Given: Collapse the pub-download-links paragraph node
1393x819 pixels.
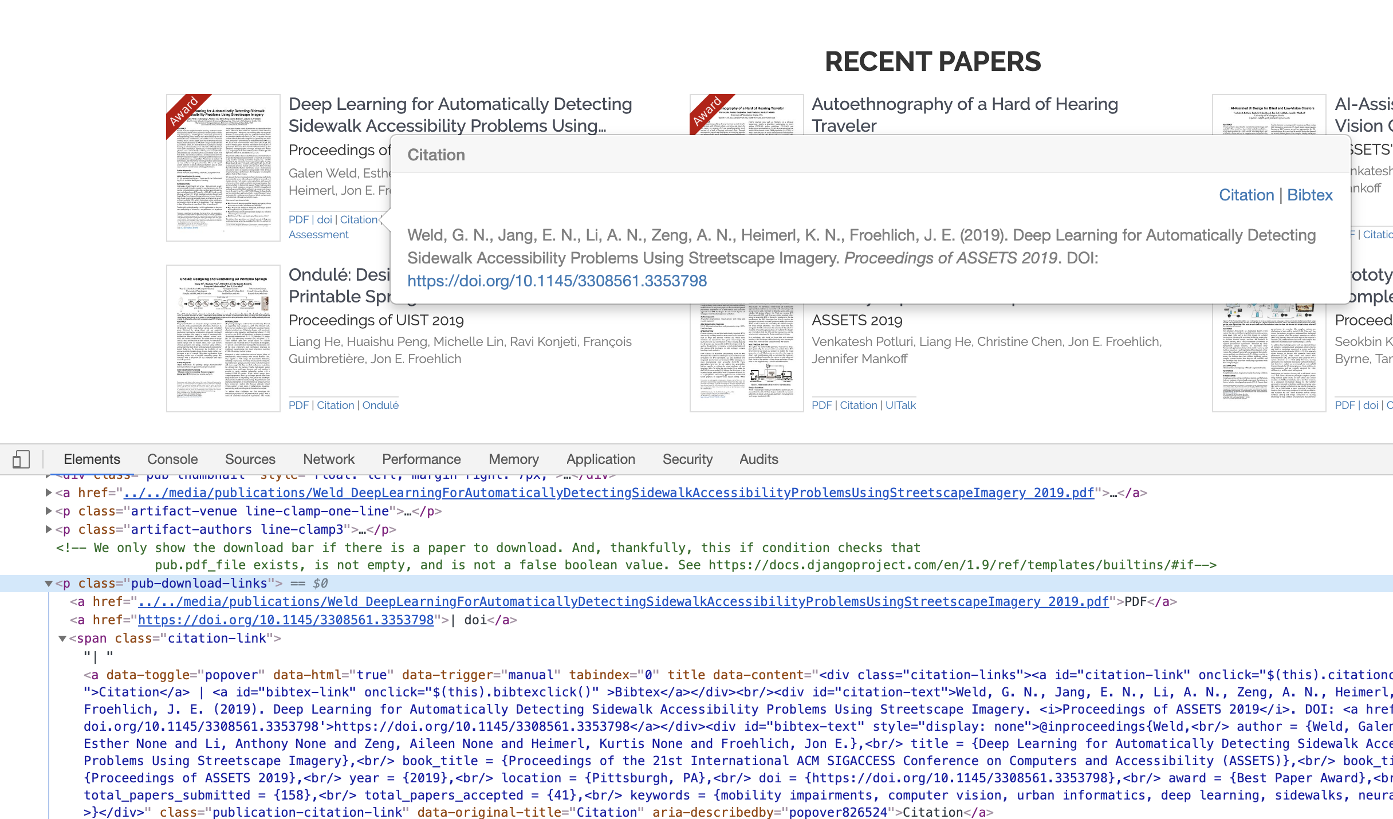Looking at the screenshot, I should [49, 584].
